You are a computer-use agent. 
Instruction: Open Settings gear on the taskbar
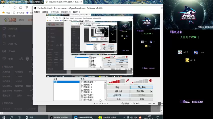[x=27, y=117]
